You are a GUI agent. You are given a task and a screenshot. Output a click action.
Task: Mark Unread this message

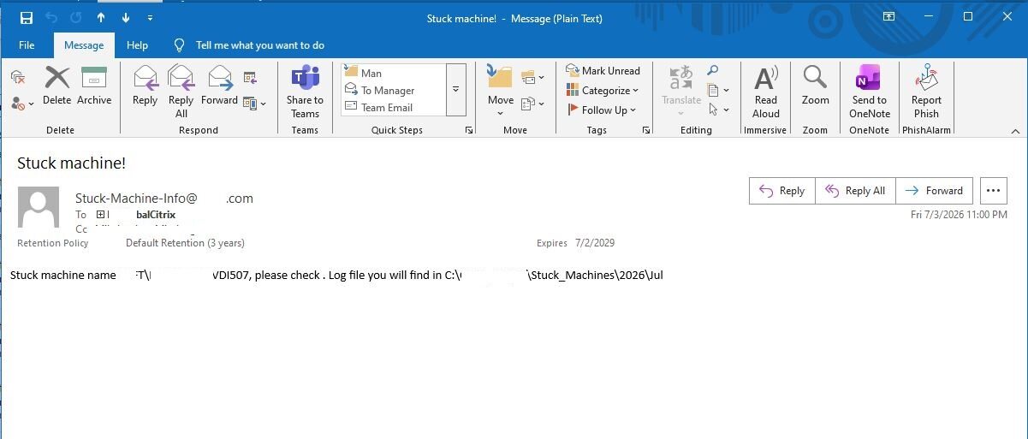pyautogui.click(x=603, y=71)
